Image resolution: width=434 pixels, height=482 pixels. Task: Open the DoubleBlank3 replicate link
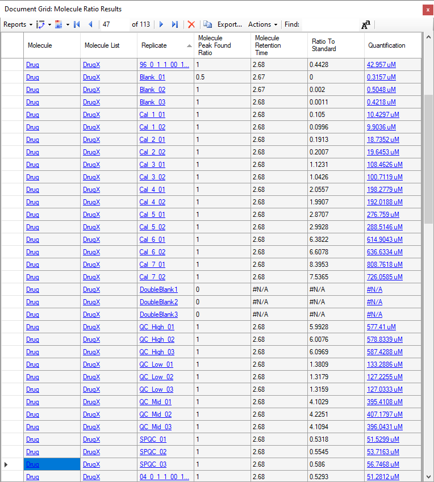tap(158, 315)
